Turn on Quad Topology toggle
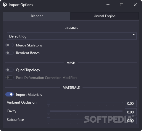This screenshot has width=142, height=131. pos(9,70)
